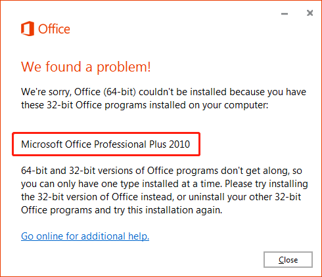The width and height of the screenshot is (322, 277).
Task: Click the word 'problem!' in the orange heading
Action: click(124, 67)
